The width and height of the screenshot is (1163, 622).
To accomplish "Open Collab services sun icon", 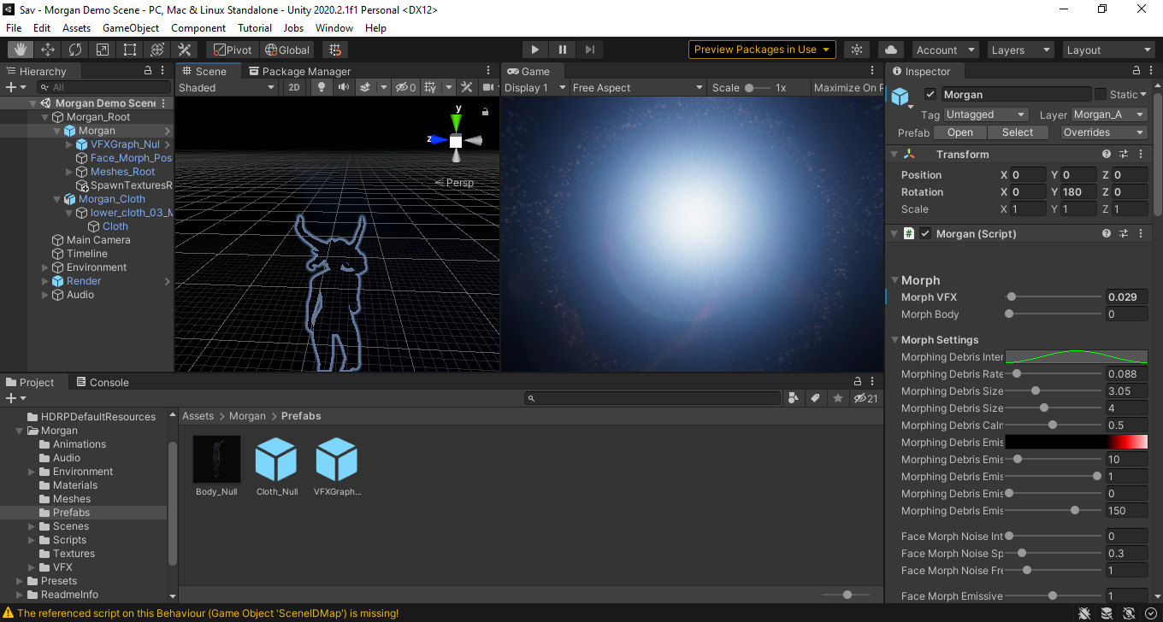I will click(x=857, y=50).
